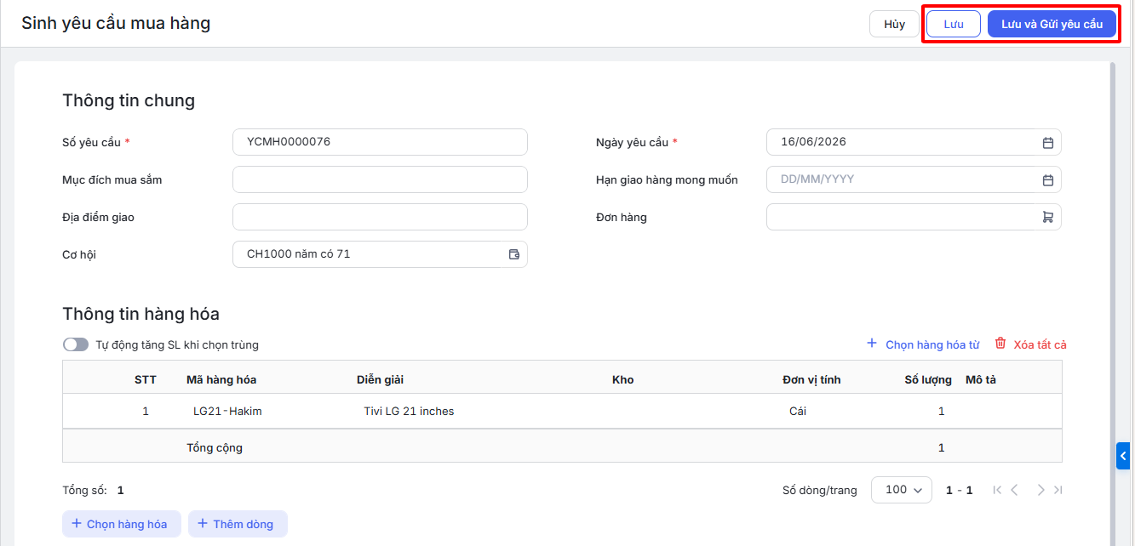The width and height of the screenshot is (1135, 546).
Task: Go to previous page of table
Action: [x=1014, y=490]
